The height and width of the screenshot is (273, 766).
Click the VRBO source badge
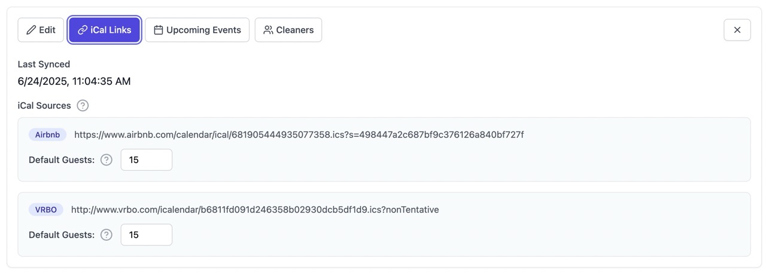tap(46, 210)
